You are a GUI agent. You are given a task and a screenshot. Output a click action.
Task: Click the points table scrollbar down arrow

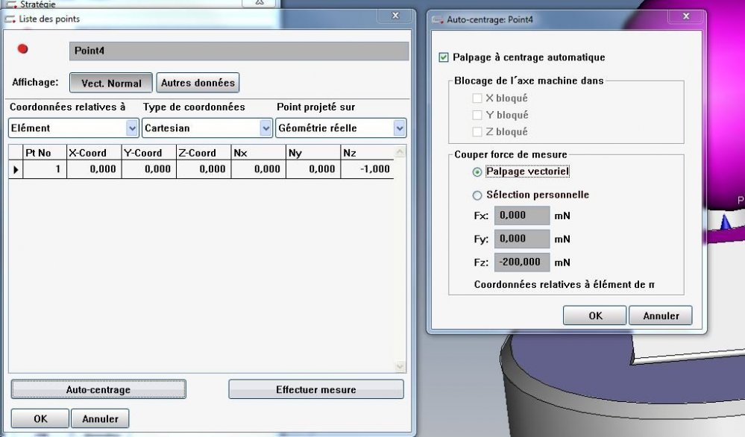(x=400, y=366)
